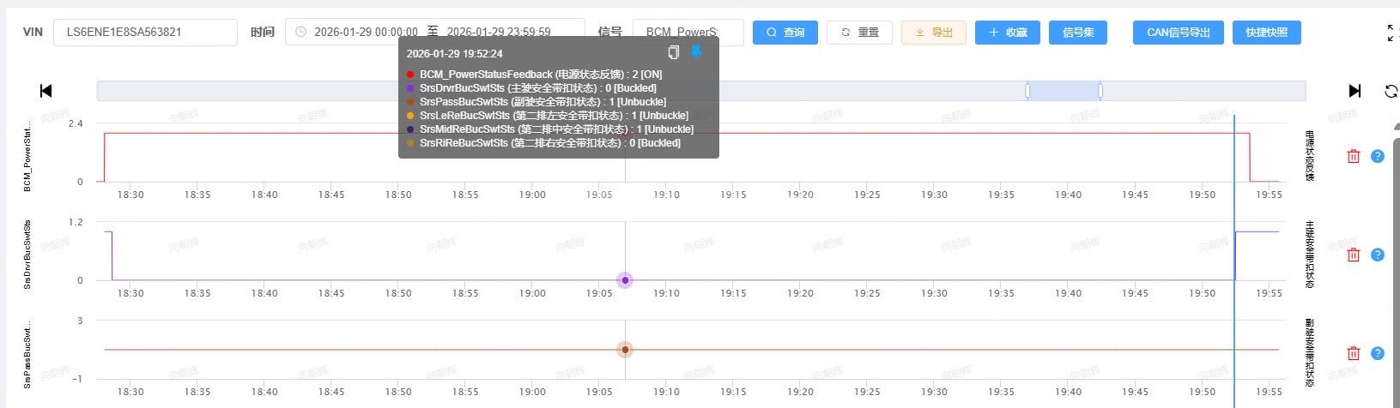
Task: Click the VIN input field
Action: [145, 33]
